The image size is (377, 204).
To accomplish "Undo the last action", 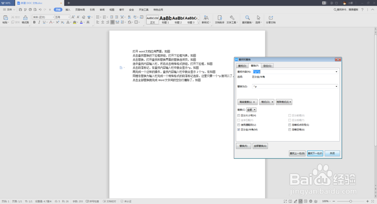I will point(40,10).
